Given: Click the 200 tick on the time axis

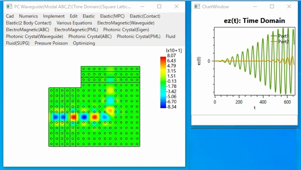Looking at the screenshot, I should pos(239,102).
